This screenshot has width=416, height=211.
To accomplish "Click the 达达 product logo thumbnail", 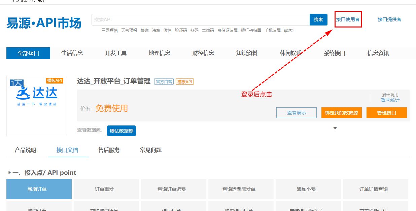I will click(37, 106).
